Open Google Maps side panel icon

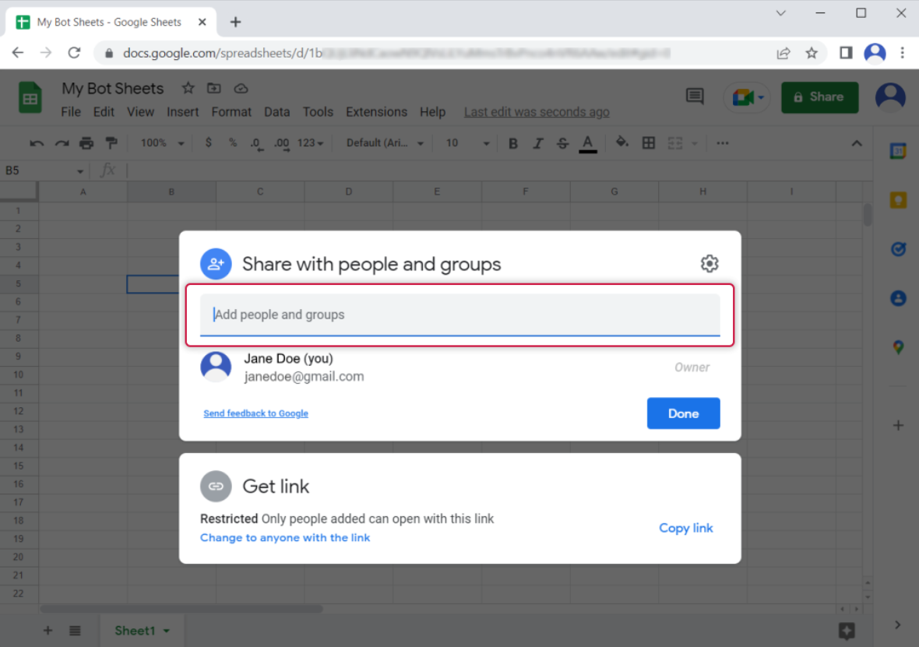(x=898, y=347)
